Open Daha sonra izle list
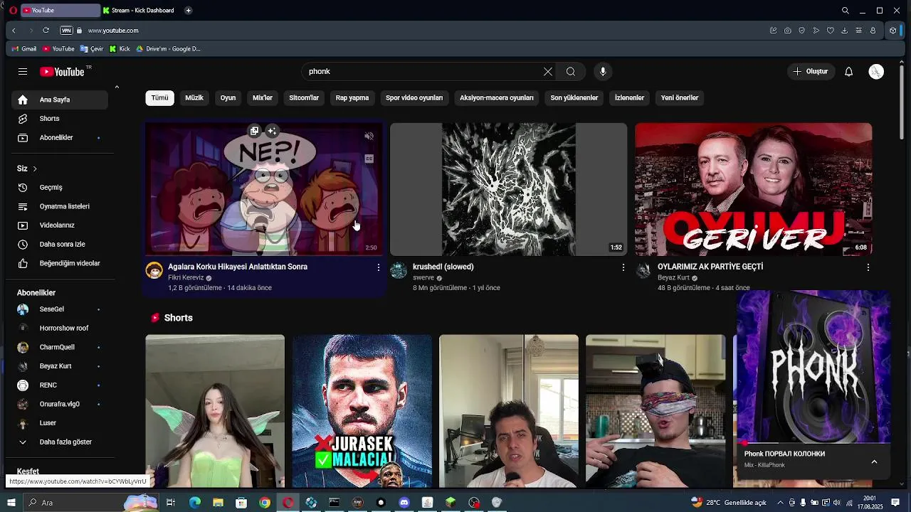Screen dimensions: 911x512 tap(60, 245)
